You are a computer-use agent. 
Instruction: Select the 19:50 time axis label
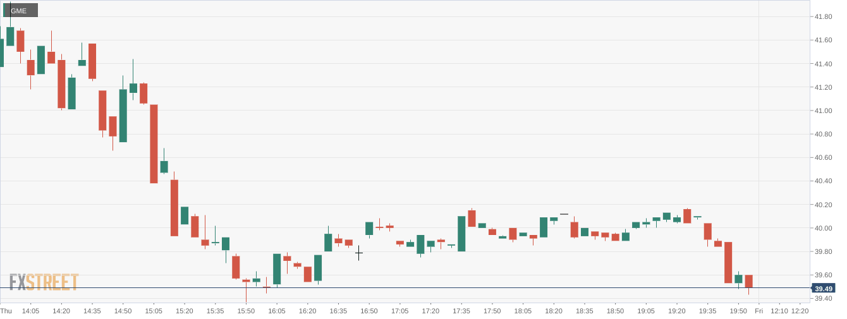(x=738, y=311)
